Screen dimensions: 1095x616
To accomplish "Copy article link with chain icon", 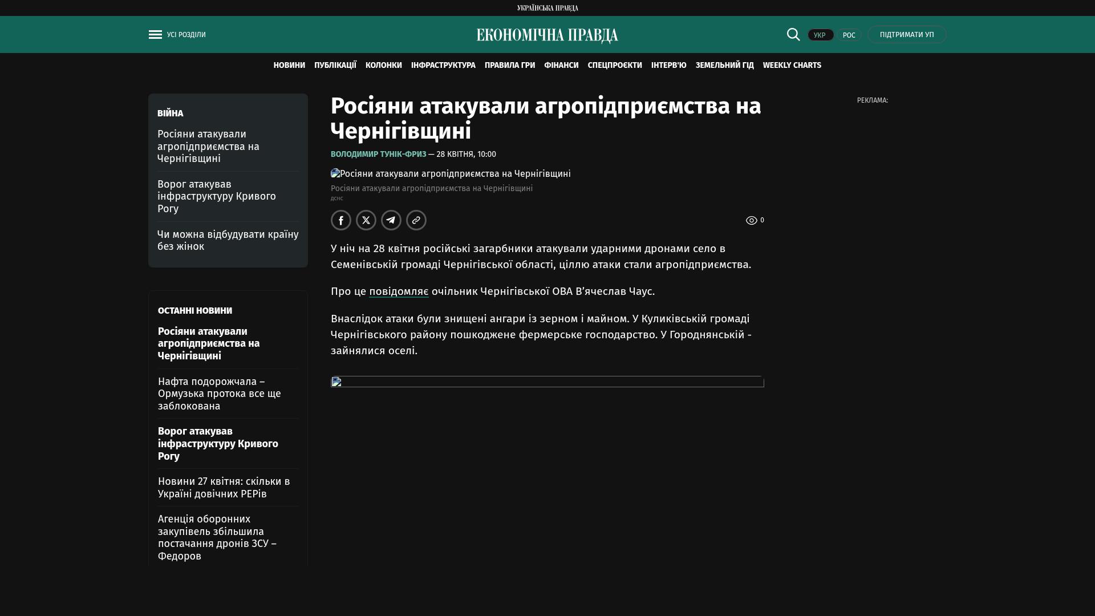I will 416,220.
